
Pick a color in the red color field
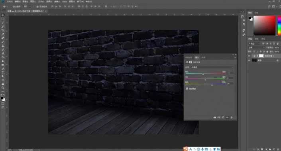[265, 25]
